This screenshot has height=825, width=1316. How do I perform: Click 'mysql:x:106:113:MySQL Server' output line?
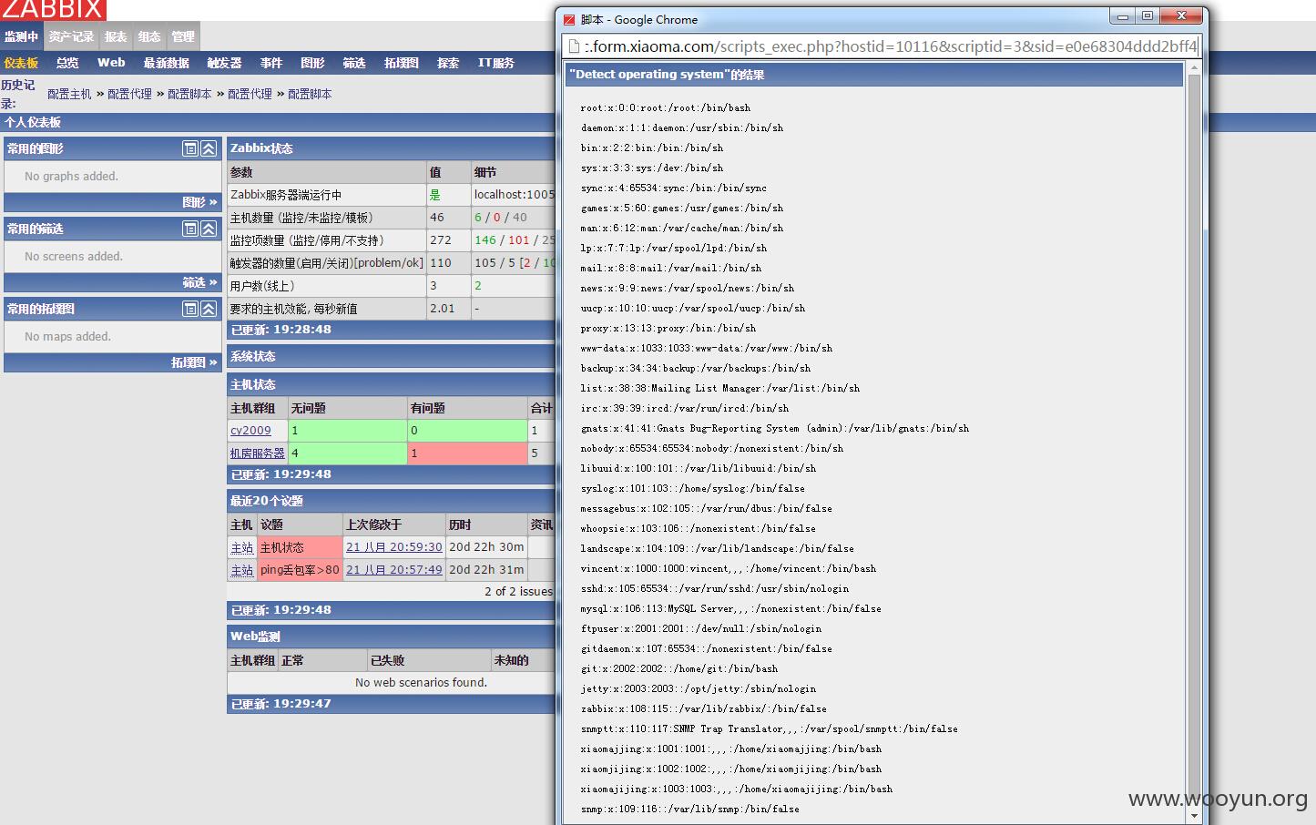pos(731,608)
